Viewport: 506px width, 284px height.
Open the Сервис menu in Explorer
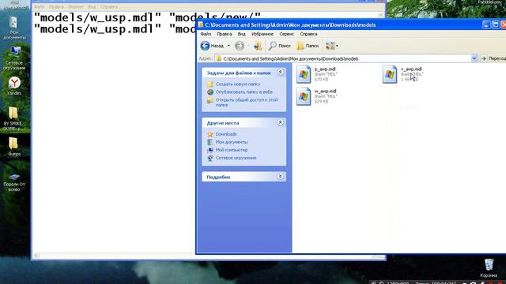[x=286, y=34]
